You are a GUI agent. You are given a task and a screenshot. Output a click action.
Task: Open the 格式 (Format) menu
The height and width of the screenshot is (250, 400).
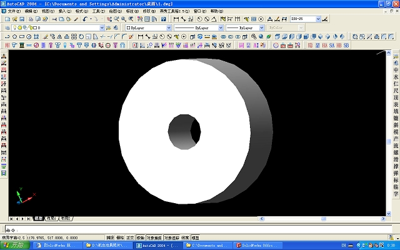[x=82, y=11]
